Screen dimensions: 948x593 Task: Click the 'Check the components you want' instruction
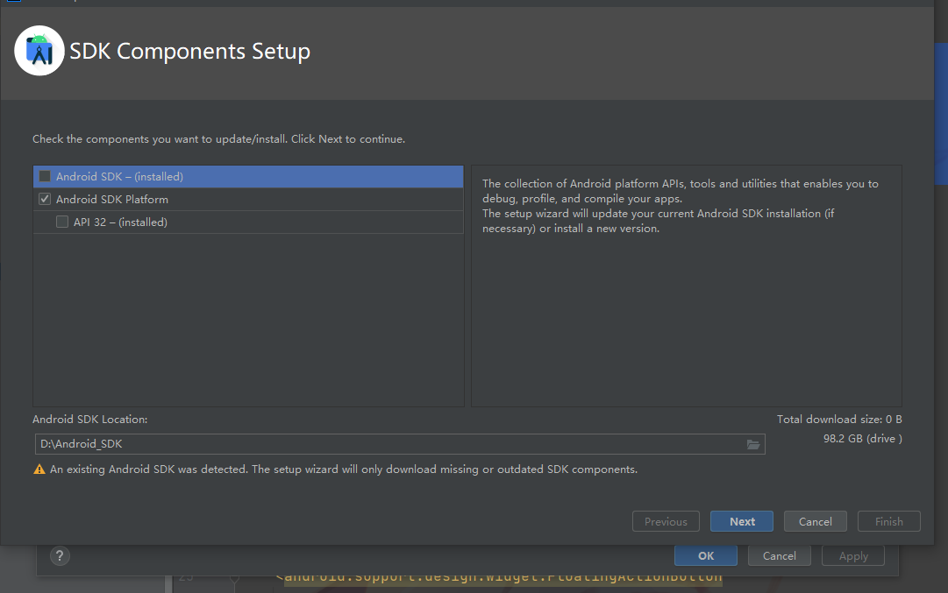click(219, 139)
